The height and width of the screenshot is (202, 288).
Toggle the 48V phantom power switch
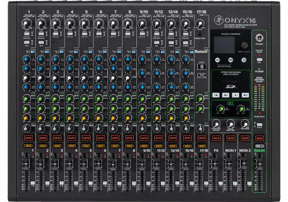point(259,59)
